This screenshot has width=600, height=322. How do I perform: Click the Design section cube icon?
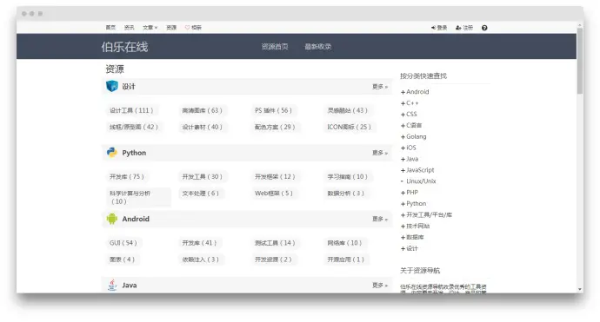tap(111, 86)
